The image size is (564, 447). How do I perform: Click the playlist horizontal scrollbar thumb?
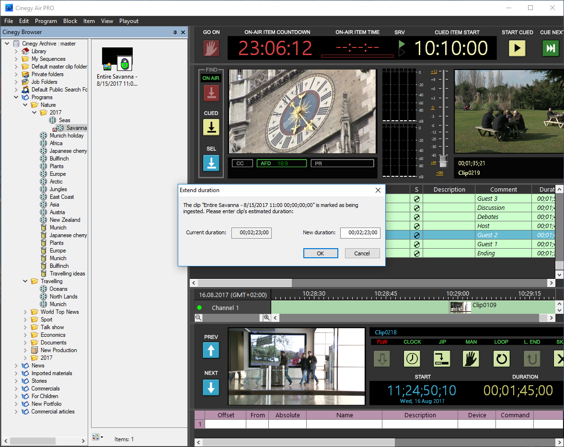[x=245, y=283]
